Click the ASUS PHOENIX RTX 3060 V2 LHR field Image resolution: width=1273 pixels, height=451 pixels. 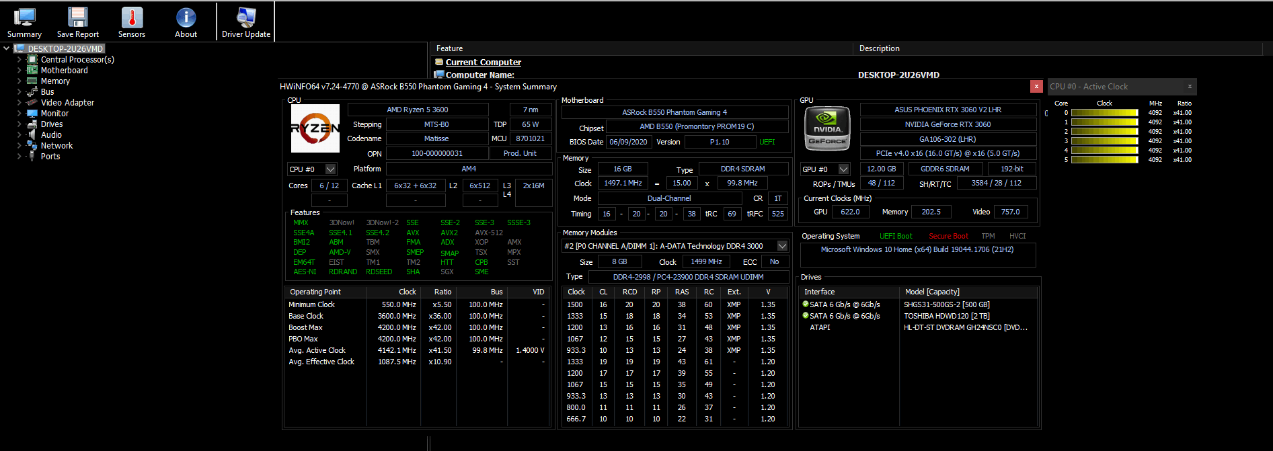(x=948, y=110)
